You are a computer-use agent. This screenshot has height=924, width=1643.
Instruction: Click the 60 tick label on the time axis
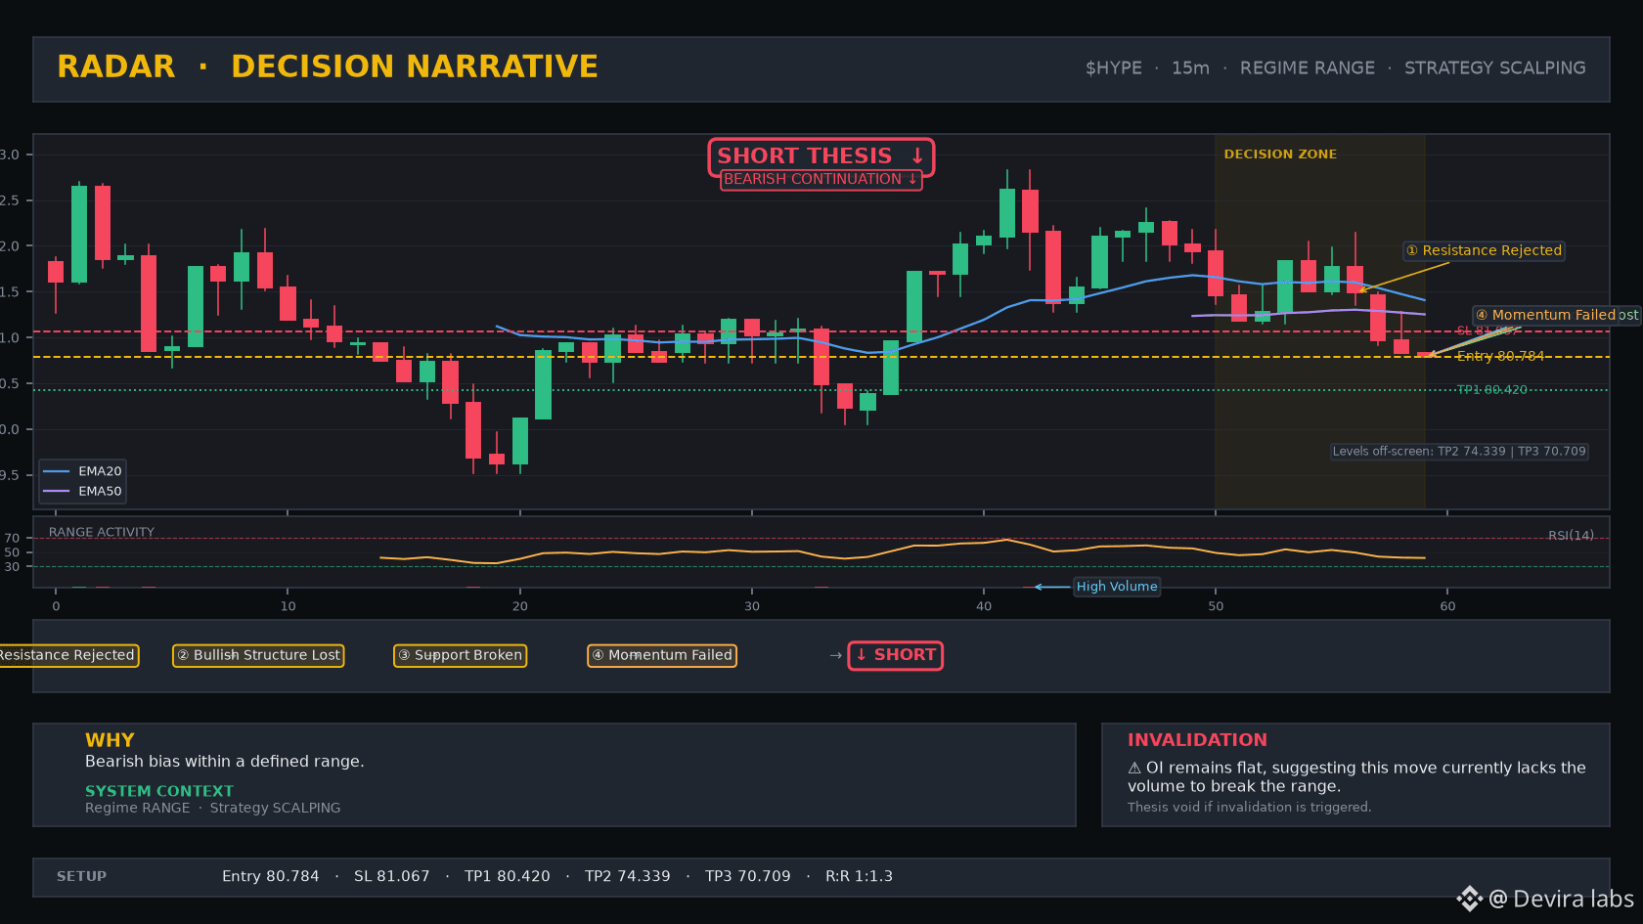click(1447, 606)
